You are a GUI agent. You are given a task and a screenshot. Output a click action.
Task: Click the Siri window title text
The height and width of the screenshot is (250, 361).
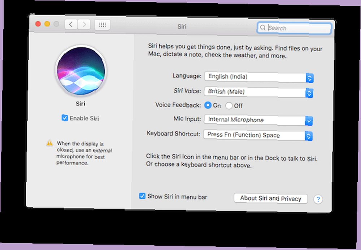point(182,27)
